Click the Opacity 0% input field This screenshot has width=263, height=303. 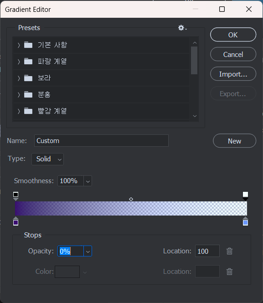tap(71, 251)
